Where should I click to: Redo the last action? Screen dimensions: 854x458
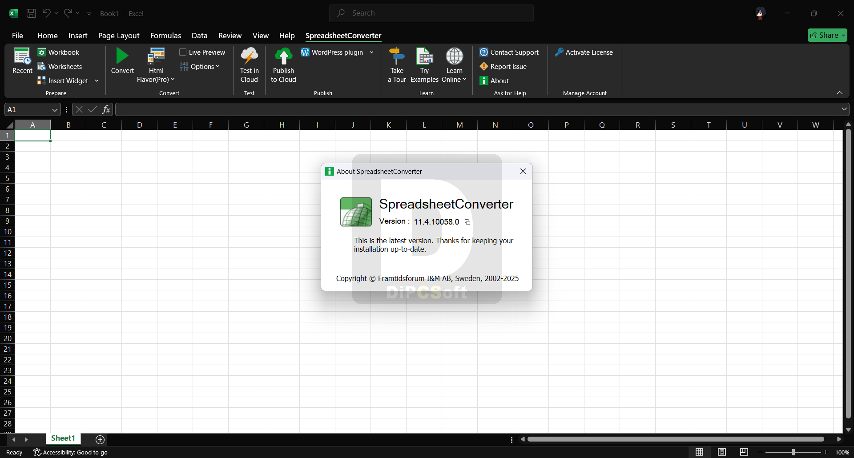pos(68,13)
